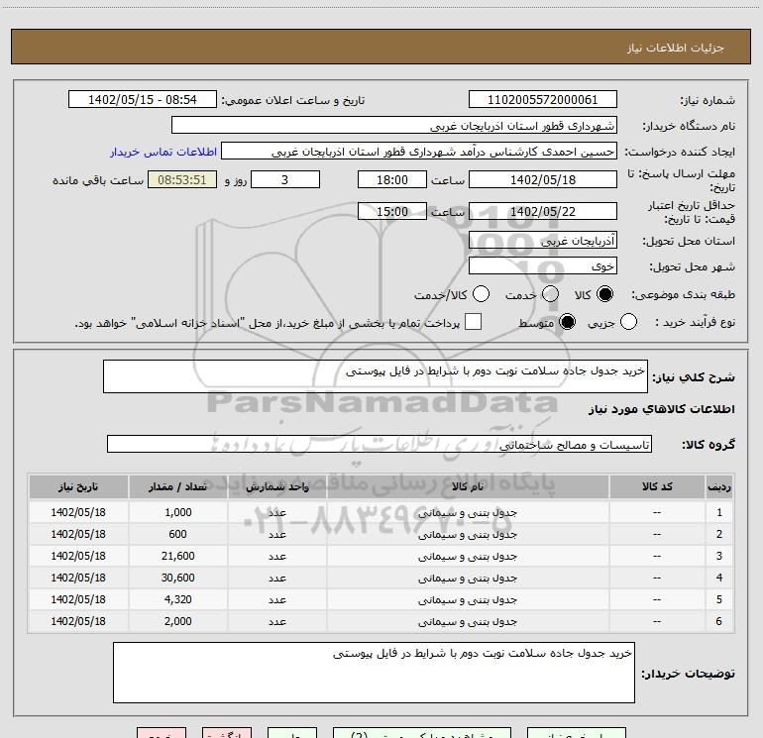Image resolution: width=763 pixels, height=738 pixels.
Task: Click the 18:00 deadline time field
Action: [x=392, y=179]
